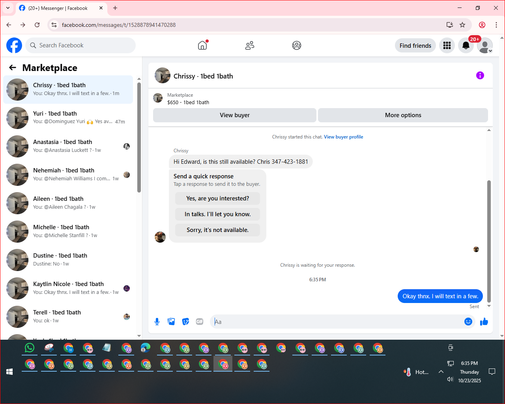The width and height of the screenshot is (505, 404).
Task: Reload the page in Chrome
Action: pos(37,25)
